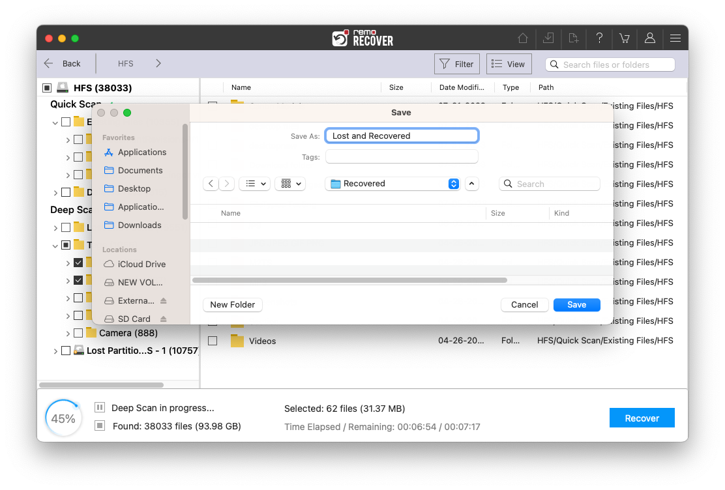Click the Home icon in the toolbar

click(x=523, y=38)
